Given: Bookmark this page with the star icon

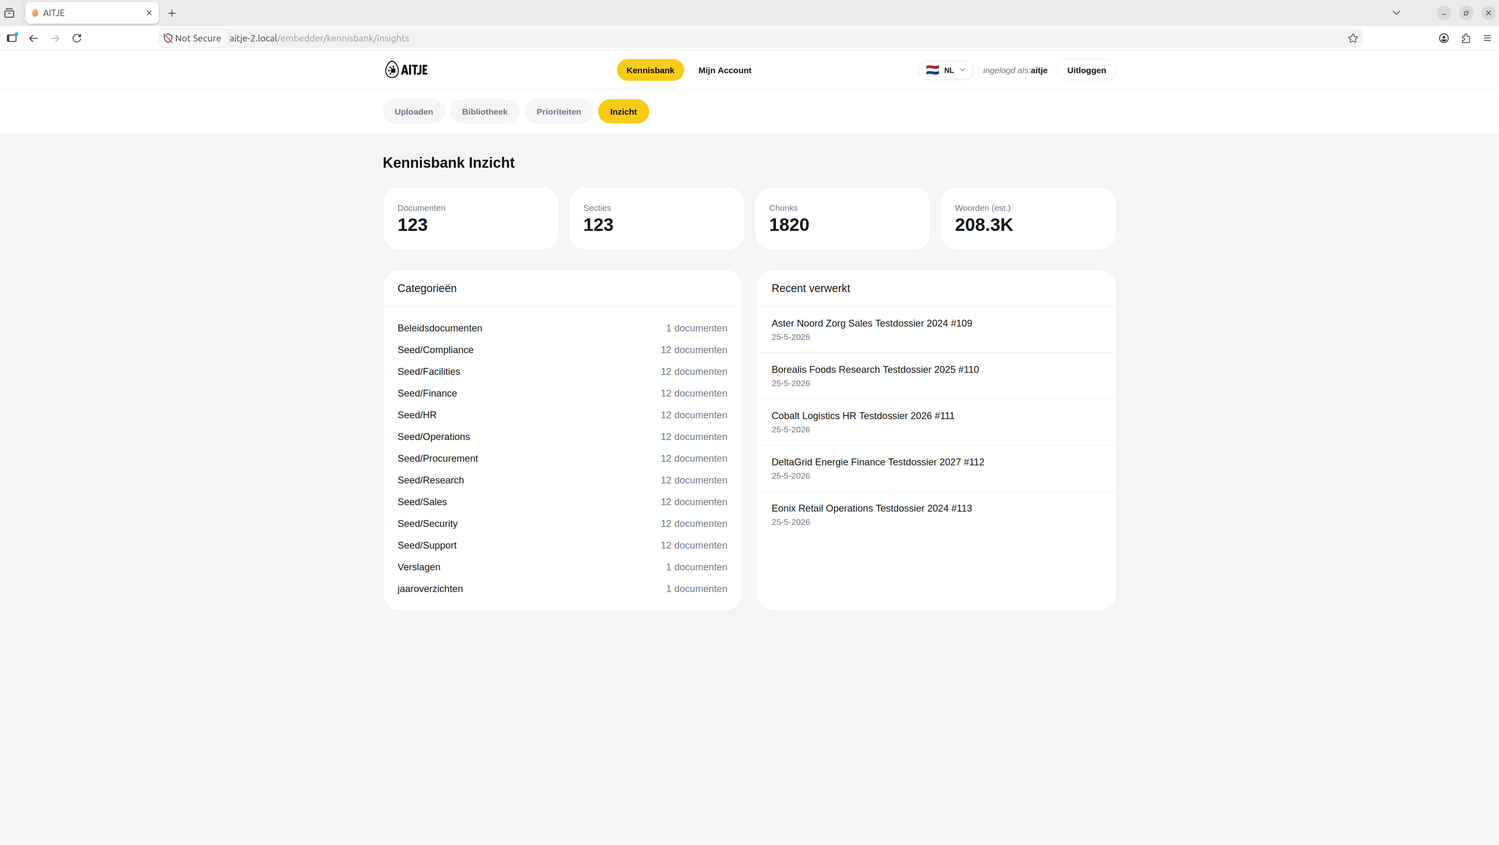Looking at the screenshot, I should [x=1353, y=39].
